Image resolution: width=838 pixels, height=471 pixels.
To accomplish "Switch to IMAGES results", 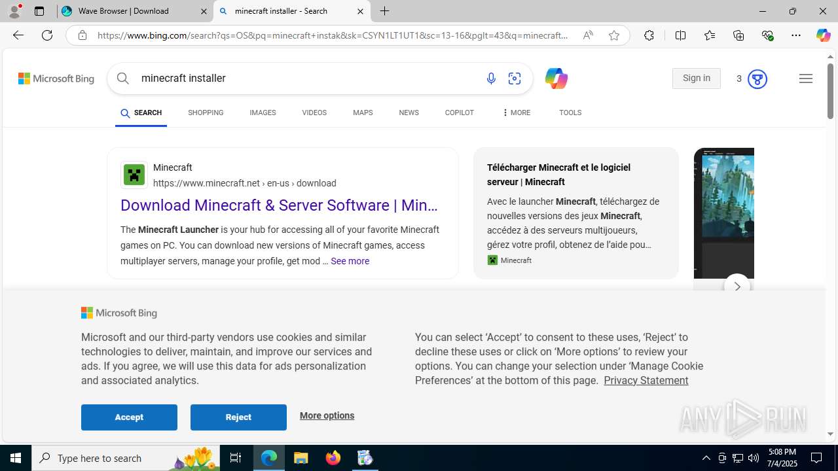I will [263, 113].
